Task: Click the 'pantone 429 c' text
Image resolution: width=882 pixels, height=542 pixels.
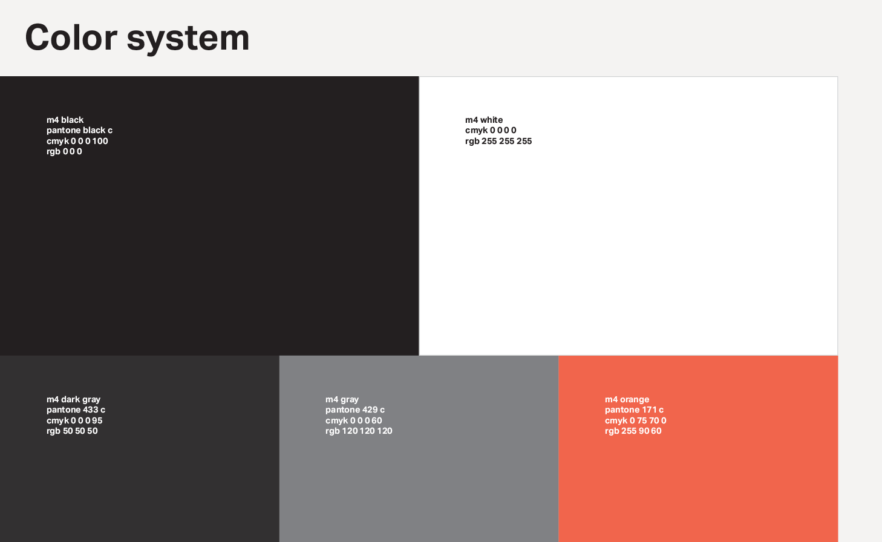Action: (x=355, y=410)
